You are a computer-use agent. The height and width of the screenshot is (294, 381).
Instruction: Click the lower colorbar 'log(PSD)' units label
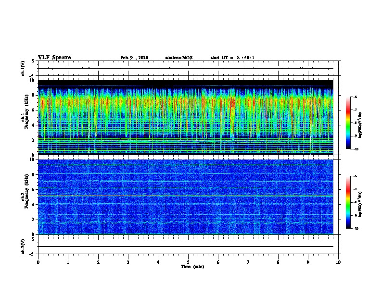(x=360, y=204)
